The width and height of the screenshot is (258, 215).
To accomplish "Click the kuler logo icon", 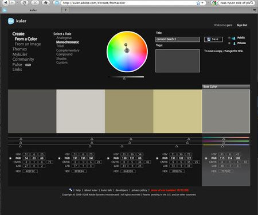I will [x=11, y=21].
